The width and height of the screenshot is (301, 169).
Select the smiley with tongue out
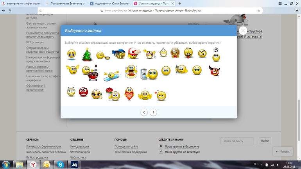189,53
